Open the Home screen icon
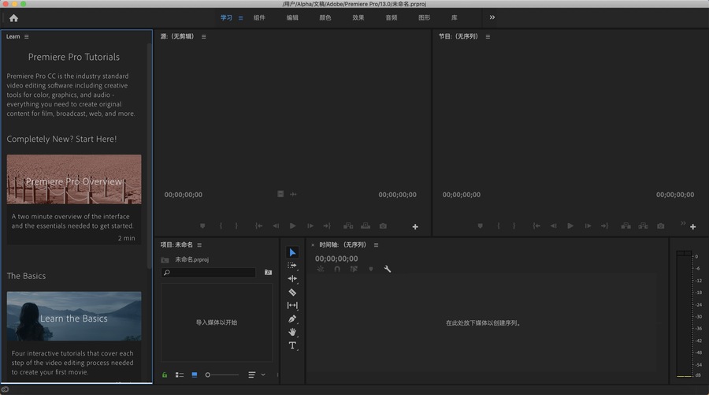Image resolution: width=709 pixels, height=395 pixels. [13, 18]
